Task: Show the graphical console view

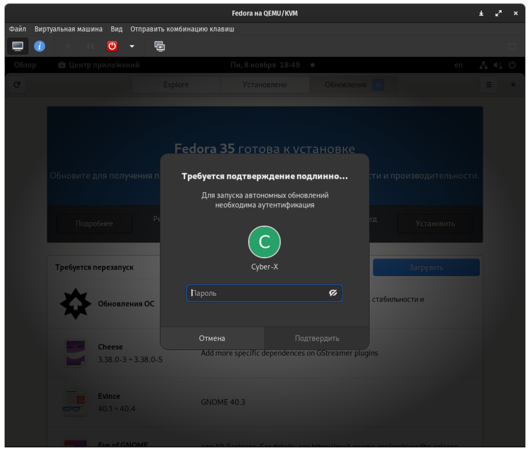Action: coord(18,46)
